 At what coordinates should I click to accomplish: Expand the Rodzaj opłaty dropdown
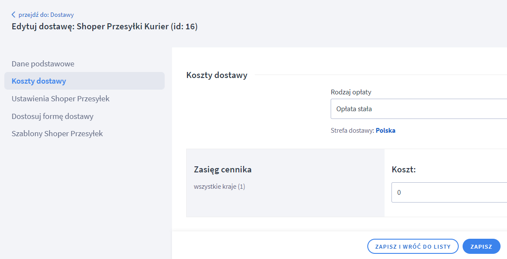(x=418, y=109)
